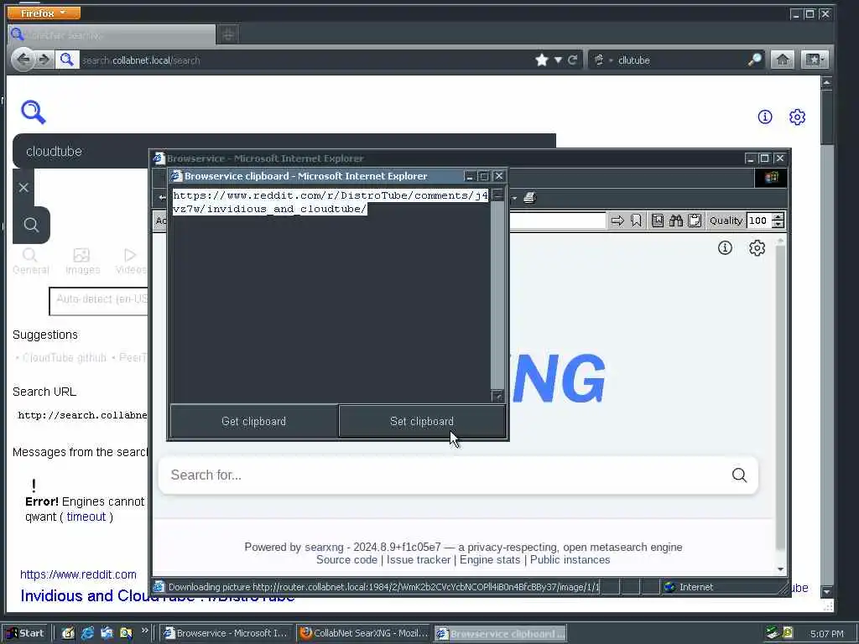Open the bookmarks page icon in Browservice toolbar
This screenshot has height=644, width=859.
click(658, 221)
